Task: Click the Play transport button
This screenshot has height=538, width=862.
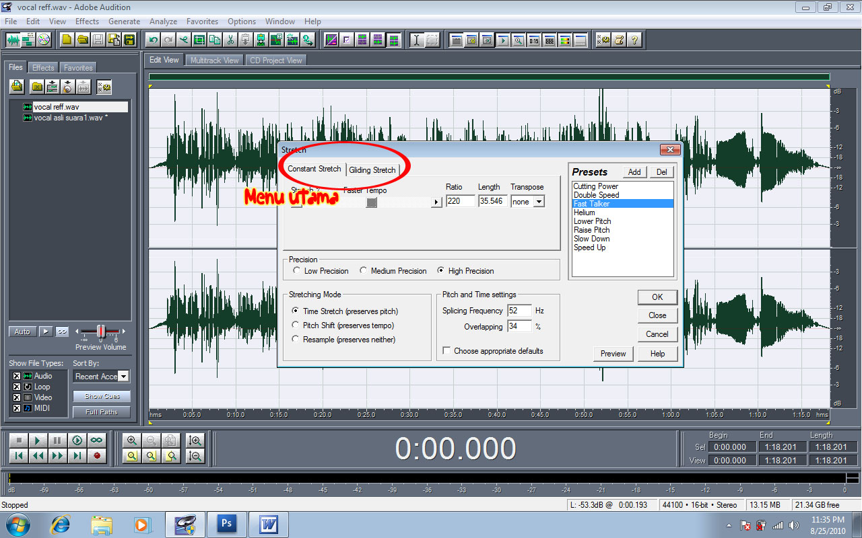Action: (38, 440)
